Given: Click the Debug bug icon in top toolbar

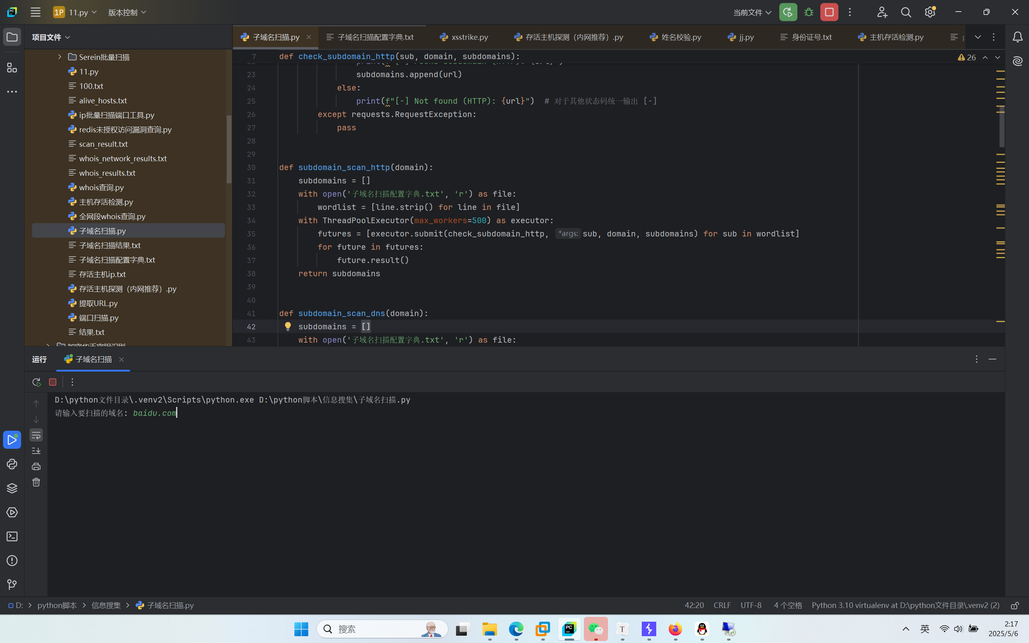Looking at the screenshot, I should click(809, 12).
